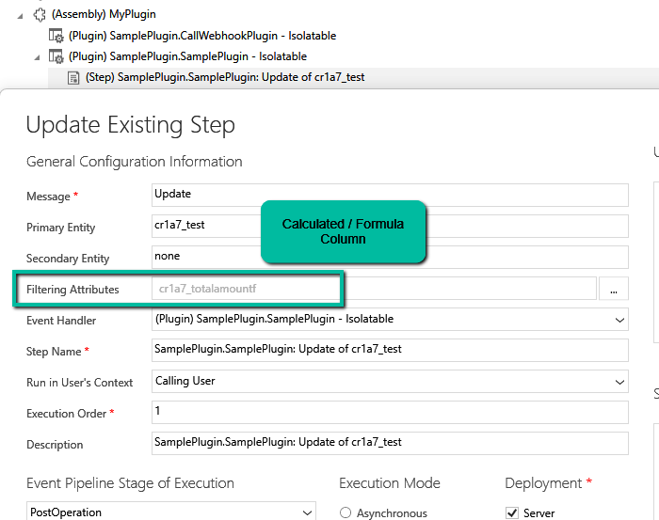Click the Message input field

389,195
